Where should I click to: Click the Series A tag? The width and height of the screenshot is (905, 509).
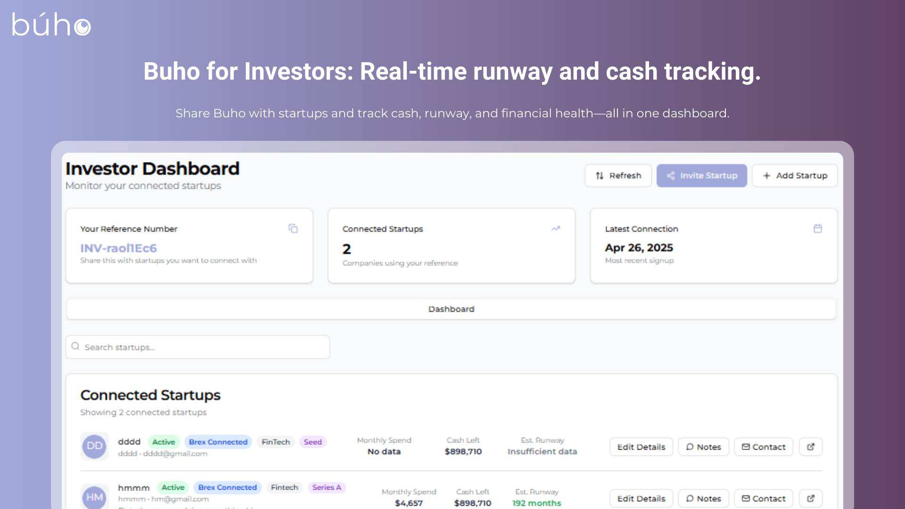327,487
